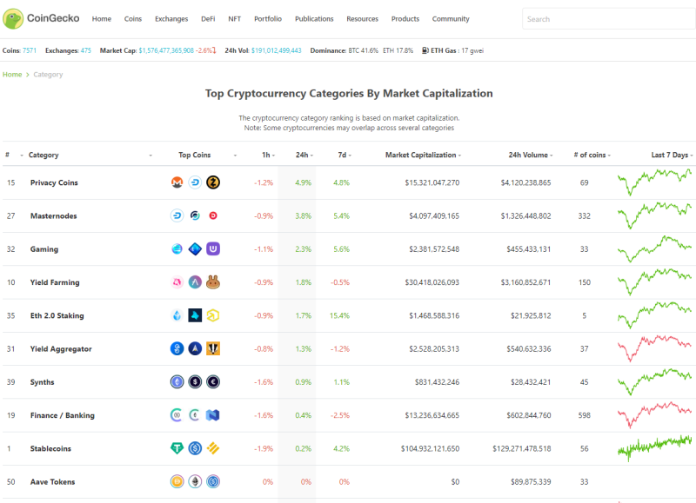Click PancakeSwap bunny icon in Yield Farming row
696x503 pixels.
[x=213, y=282]
